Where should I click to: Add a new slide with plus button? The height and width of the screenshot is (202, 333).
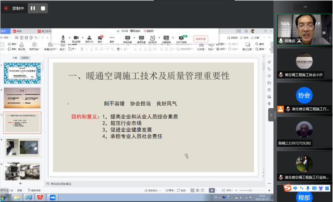pos(20,183)
